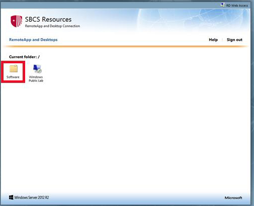Click the RD Web Access icon
This screenshot has width=254, height=206.
[x=223, y=5]
